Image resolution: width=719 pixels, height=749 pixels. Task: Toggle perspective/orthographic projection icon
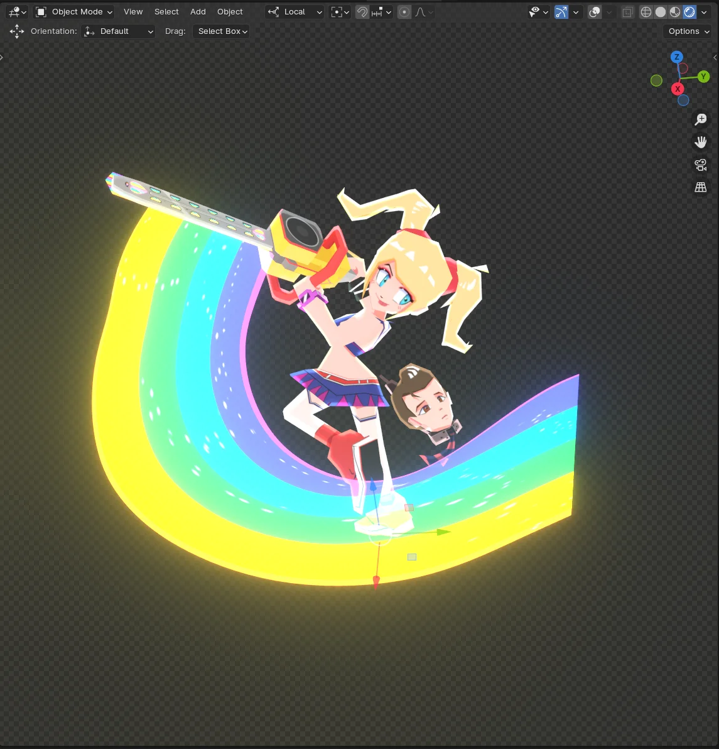pos(700,187)
